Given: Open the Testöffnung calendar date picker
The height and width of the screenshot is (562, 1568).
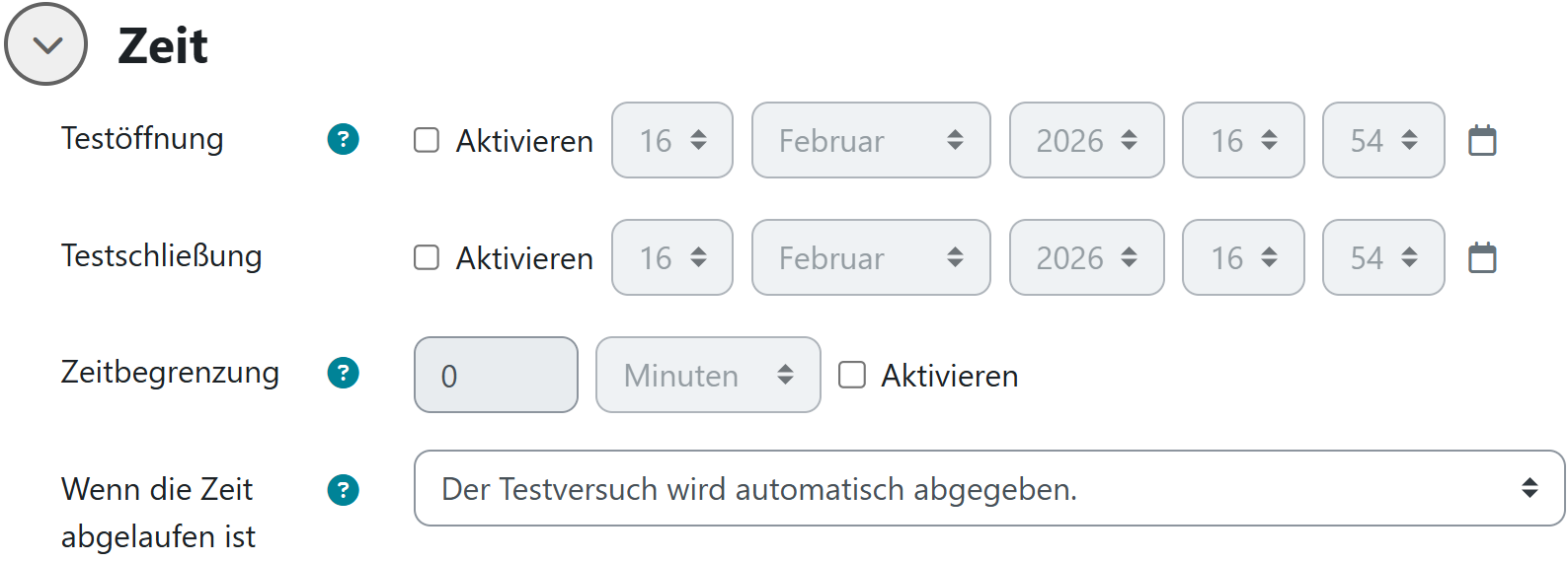Looking at the screenshot, I should coord(1482,141).
